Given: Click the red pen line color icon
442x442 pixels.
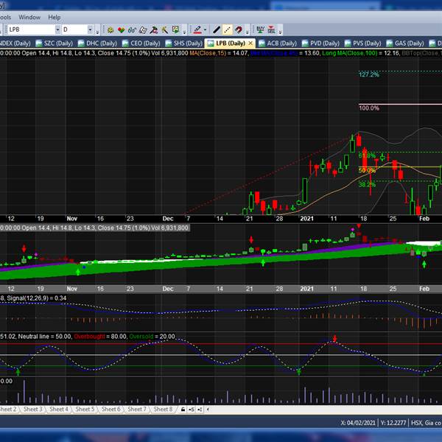Looking at the screenshot, I should point(197,30).
